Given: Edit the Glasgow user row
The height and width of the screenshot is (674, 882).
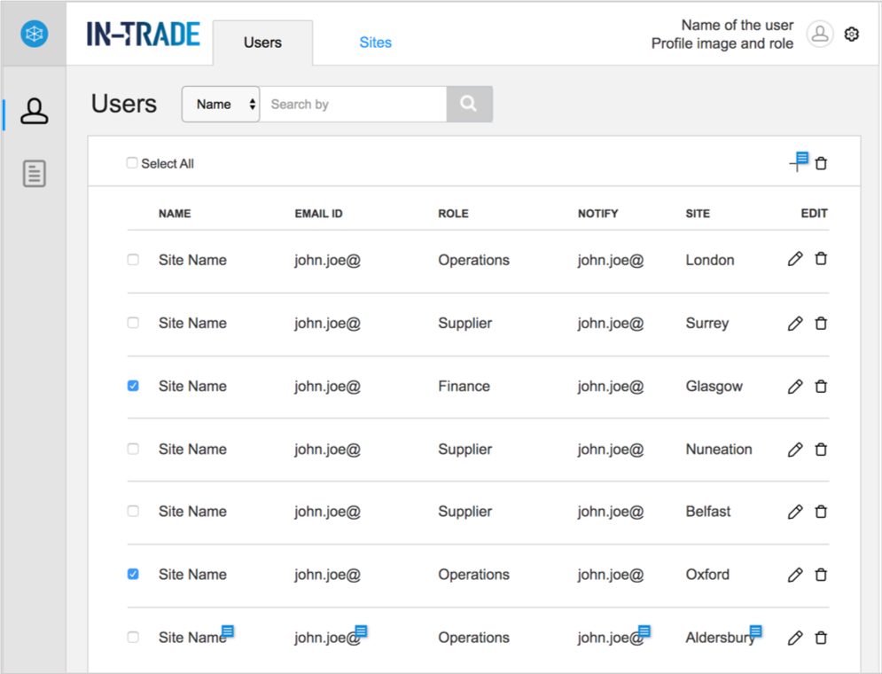Looking at the screenshot, I should pyautogui.click(x=795, y=387).
